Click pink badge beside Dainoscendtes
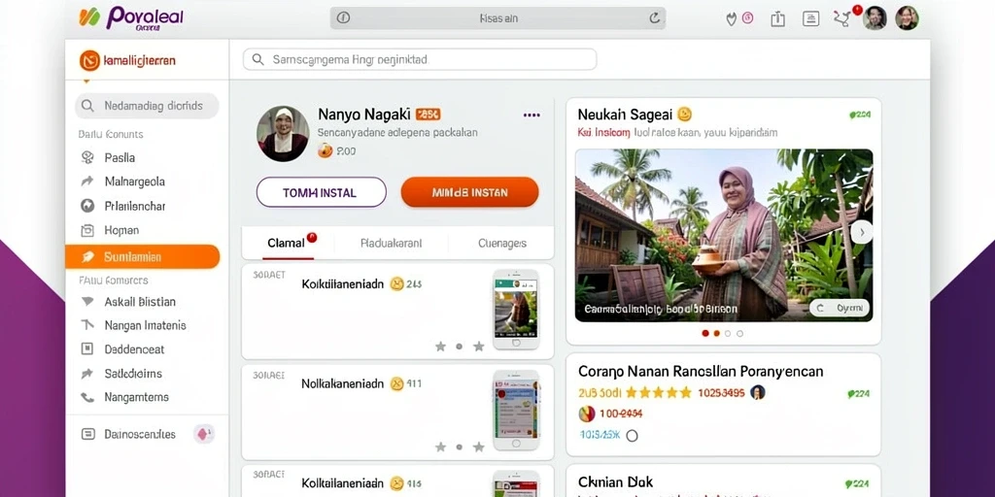The width and height of the screenshot is (995, 497). [x=204, y=434]
